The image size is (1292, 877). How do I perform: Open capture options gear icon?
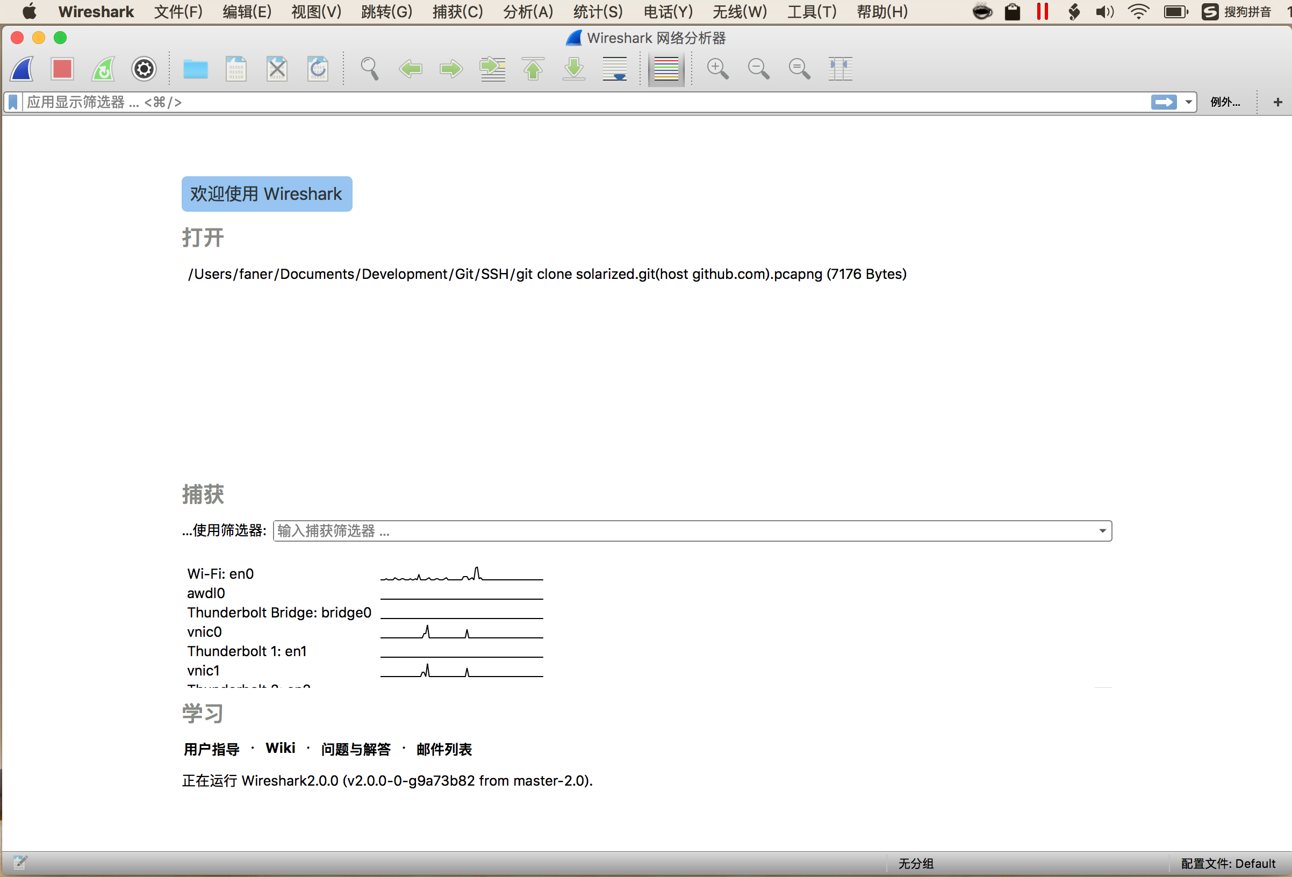[144, 69]
